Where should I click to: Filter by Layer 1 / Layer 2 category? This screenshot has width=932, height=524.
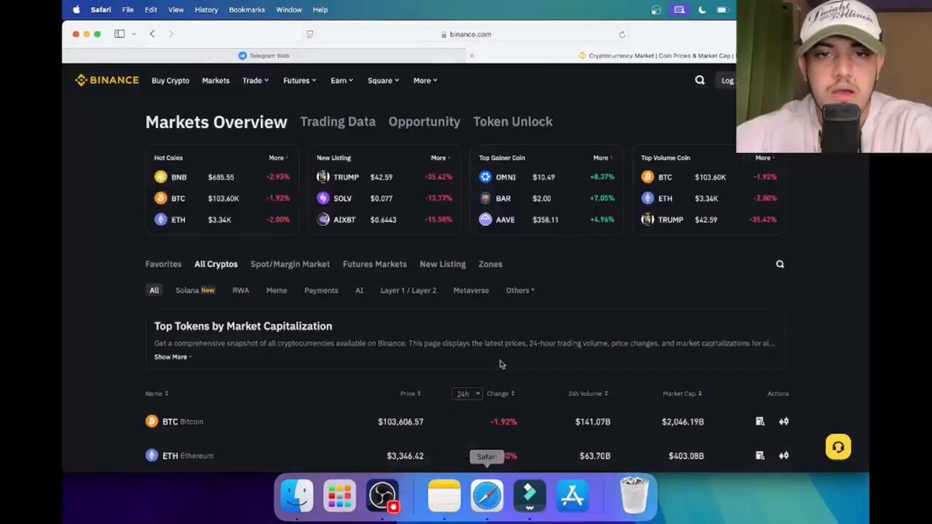[x=409, y=290]
